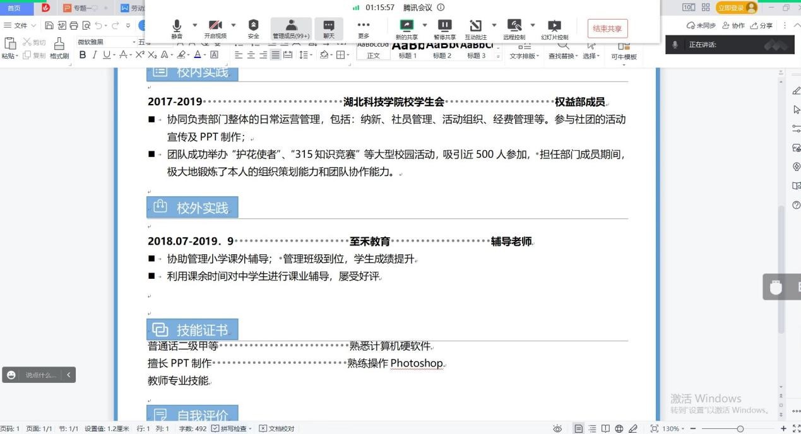Screen dimensions: 801x434
Task: Open the meeting chat (聊天)
Action: (x=329, y=28)
